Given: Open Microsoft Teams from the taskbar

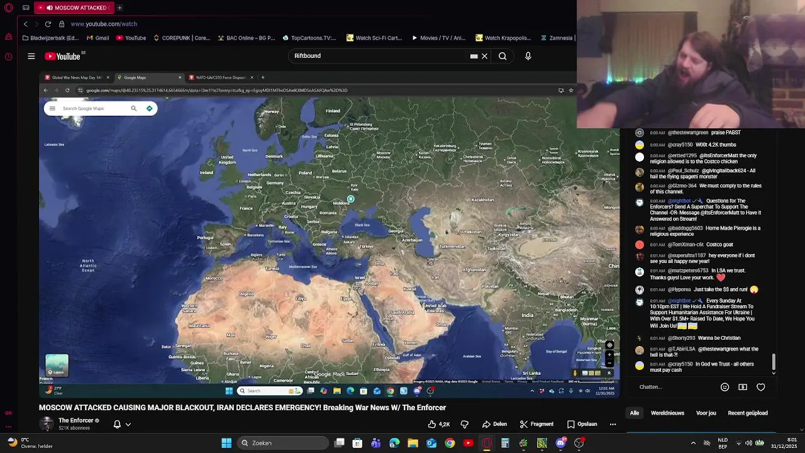Looking at the screenshot, I should pos(376,443).
